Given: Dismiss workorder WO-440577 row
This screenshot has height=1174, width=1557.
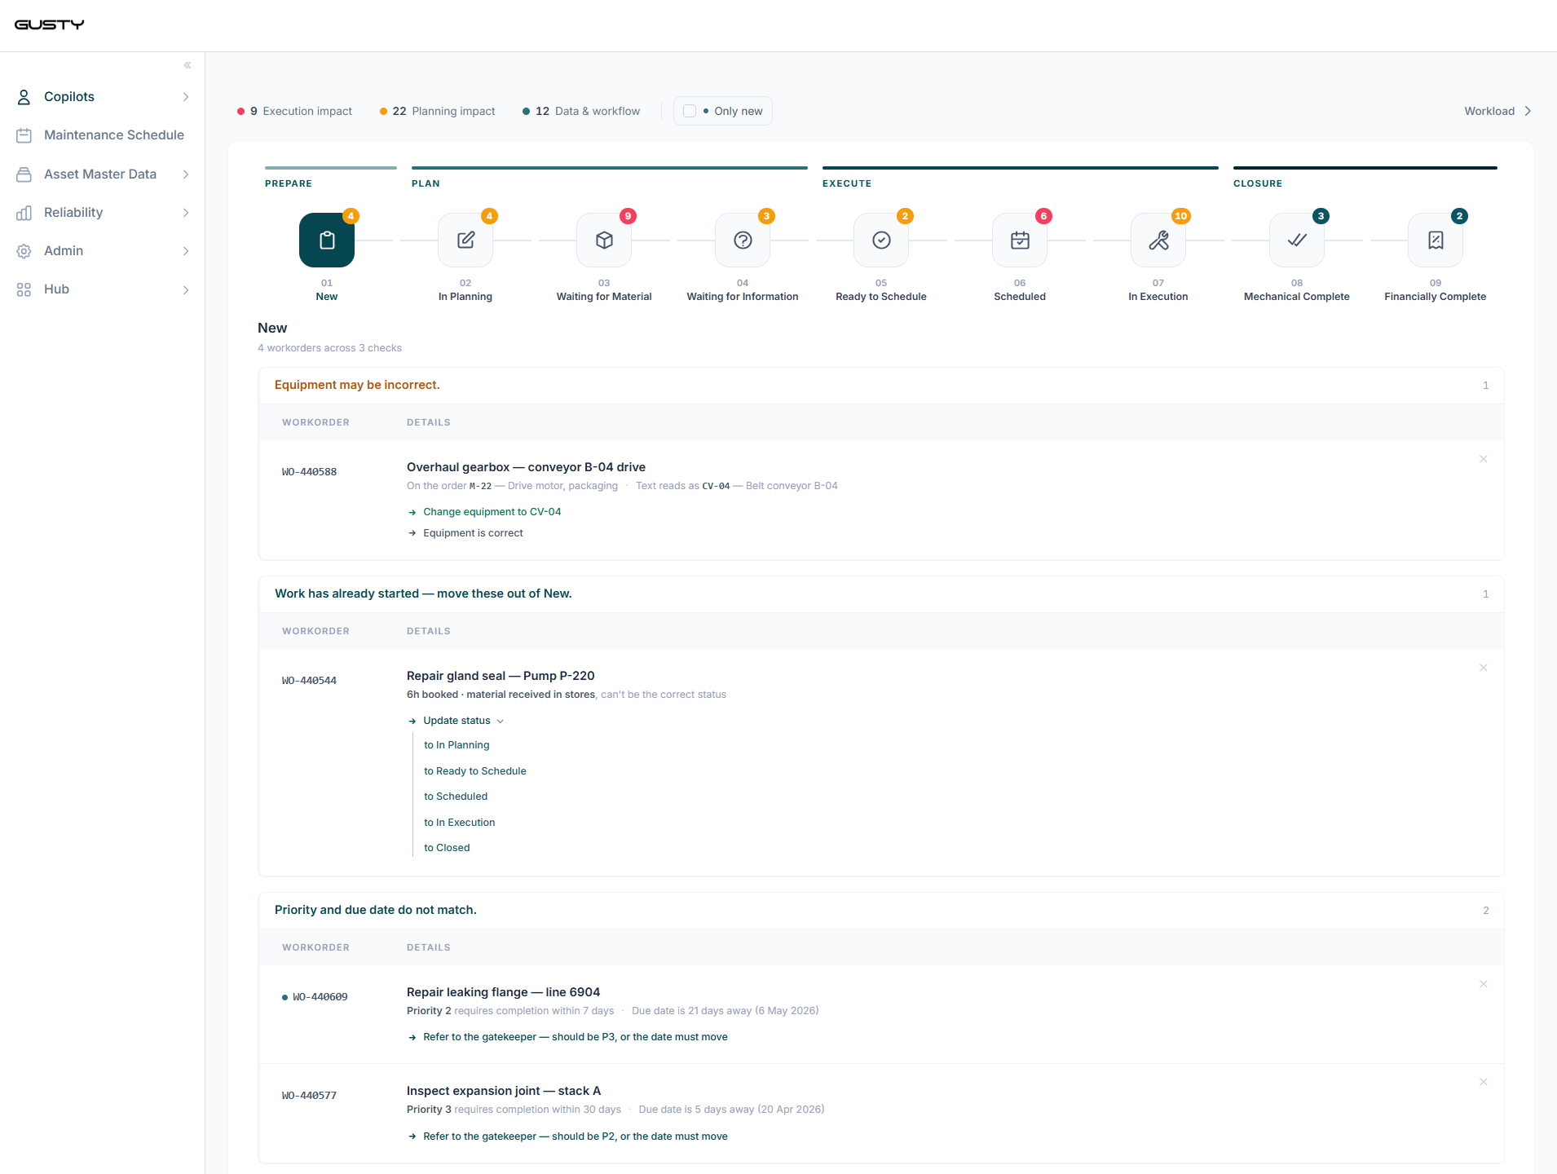Looking at the screenshot, I should pos(1484,1082).
